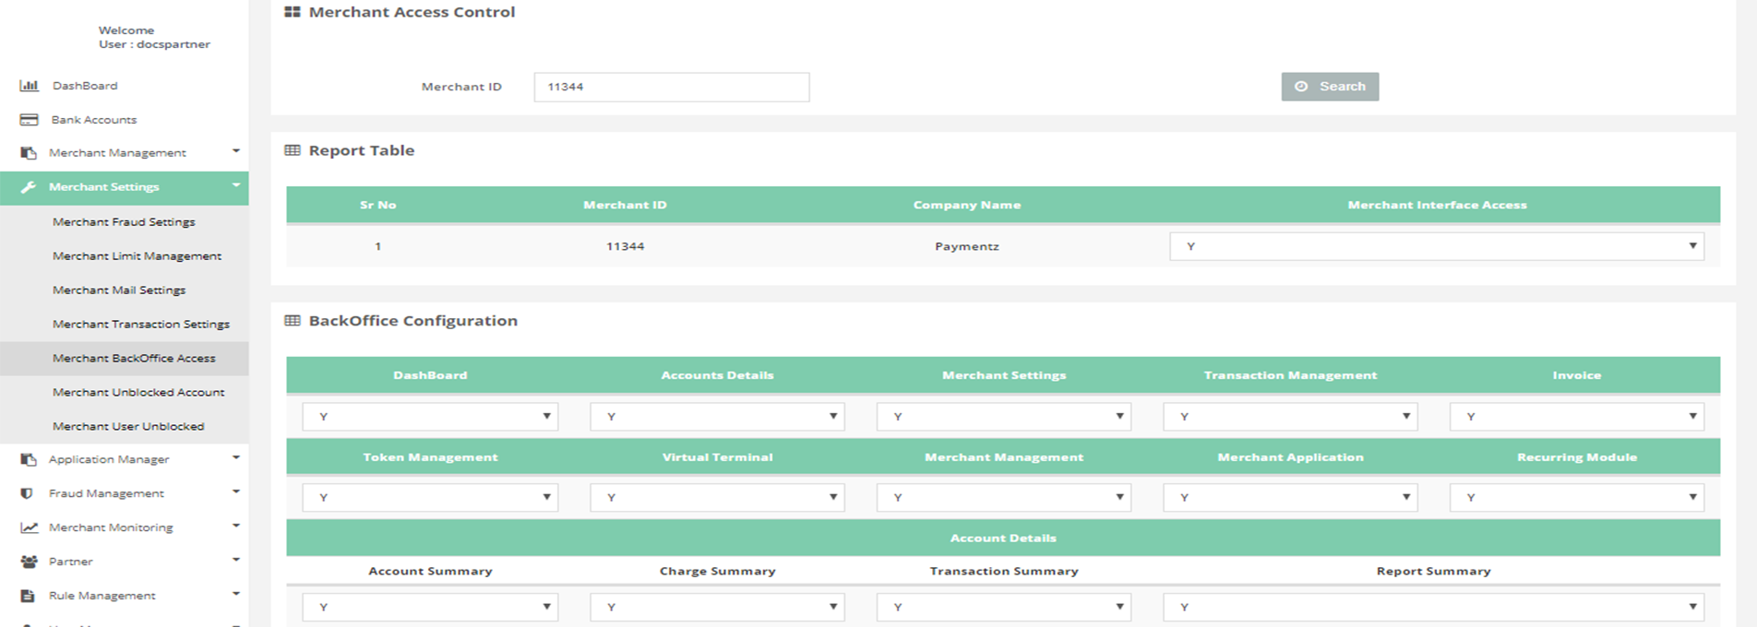Viewport: 1757px width, 627px height.
Task: Click the Rule Management document icon
Action: tap(29, 596)
